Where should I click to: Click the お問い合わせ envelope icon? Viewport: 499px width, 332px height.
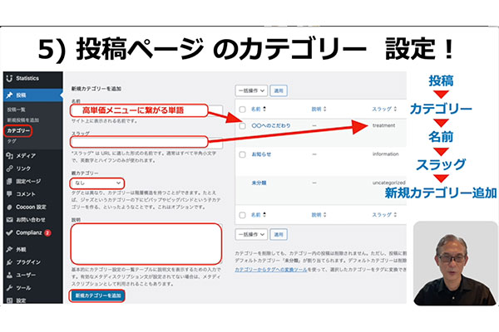(9, 220)
